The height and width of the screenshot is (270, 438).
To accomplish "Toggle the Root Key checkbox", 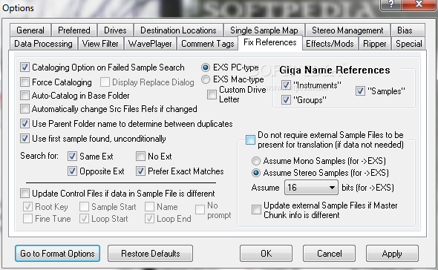I will tap(27, 207).
